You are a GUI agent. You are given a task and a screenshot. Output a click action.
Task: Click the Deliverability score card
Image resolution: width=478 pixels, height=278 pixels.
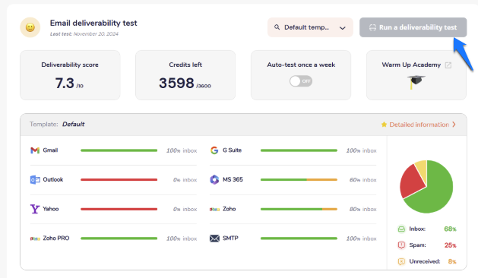[x=70, y=75]
